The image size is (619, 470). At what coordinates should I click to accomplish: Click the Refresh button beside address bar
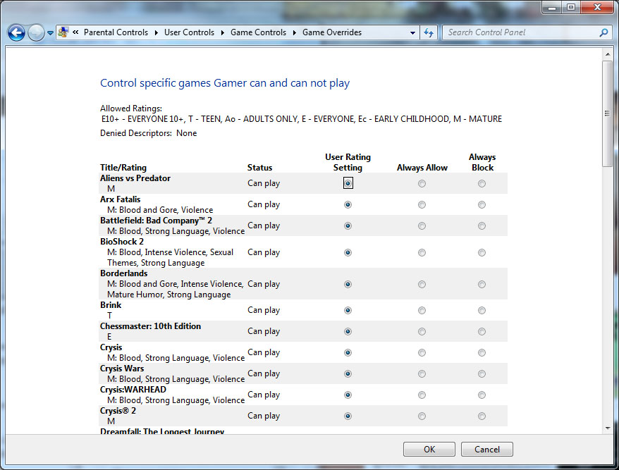point(429,32)
